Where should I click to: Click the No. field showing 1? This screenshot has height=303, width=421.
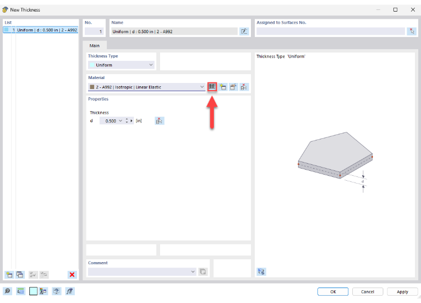(94, 32)
